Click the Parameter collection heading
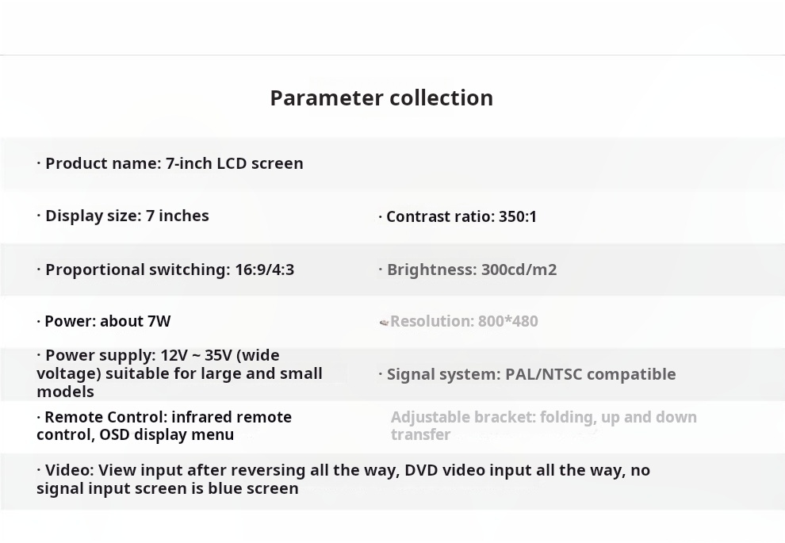Viewport: 785px width, 543px height. coord(381,98)
